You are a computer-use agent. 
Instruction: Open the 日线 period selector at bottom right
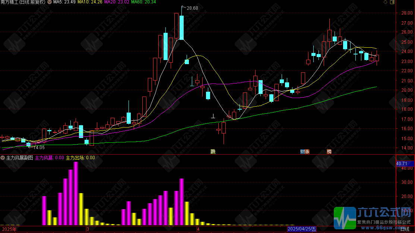point(404,229)
